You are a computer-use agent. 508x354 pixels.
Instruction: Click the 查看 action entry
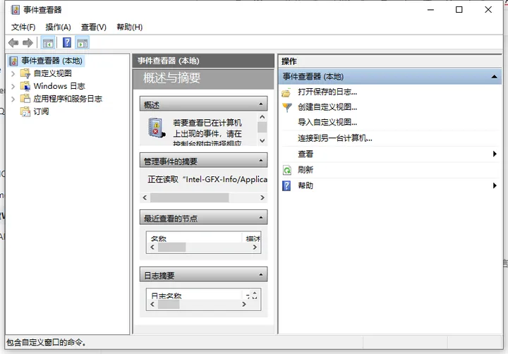pos(306,154)
